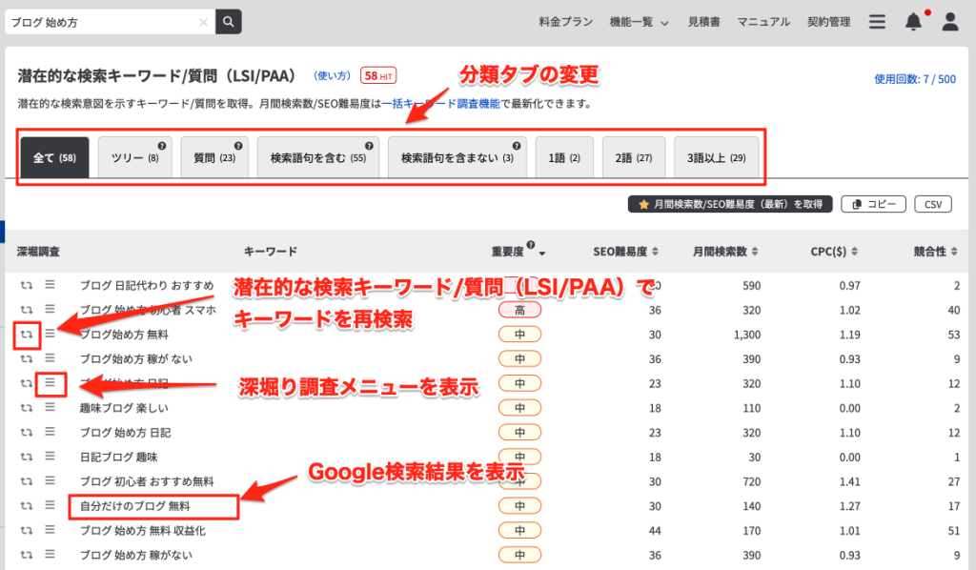Open deep-dive menu for '趣味ブログ 楽しい' row
This screenshot has height=570, width=976.
[50, 407]
